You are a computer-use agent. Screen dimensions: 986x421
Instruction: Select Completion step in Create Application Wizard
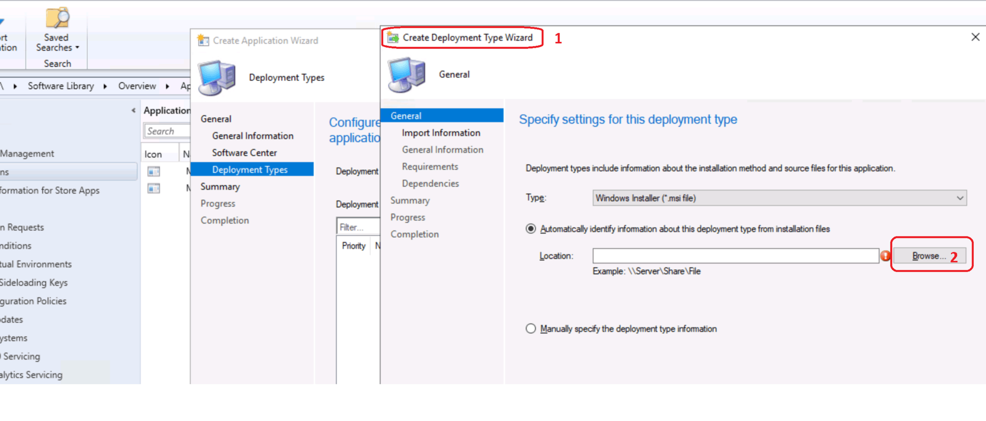click(x=224, y=221)
